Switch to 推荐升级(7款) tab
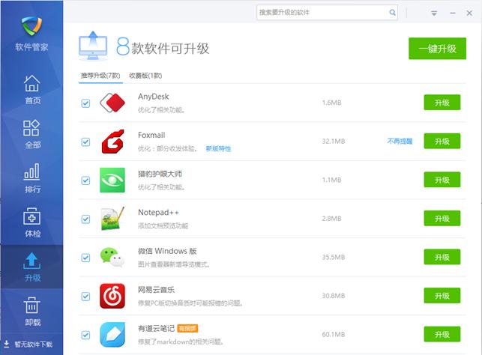The width and height of the screenshot is (482, 355). coord(100,76)
